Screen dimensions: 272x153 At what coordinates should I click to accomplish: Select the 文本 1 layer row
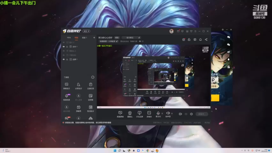coord(79,47)
